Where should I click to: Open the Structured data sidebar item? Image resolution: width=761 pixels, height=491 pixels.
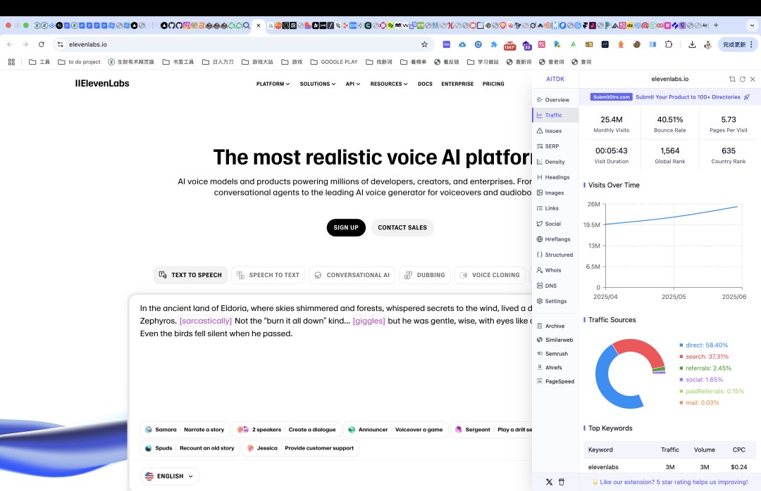pyautogui.click(x=555, y=255)
